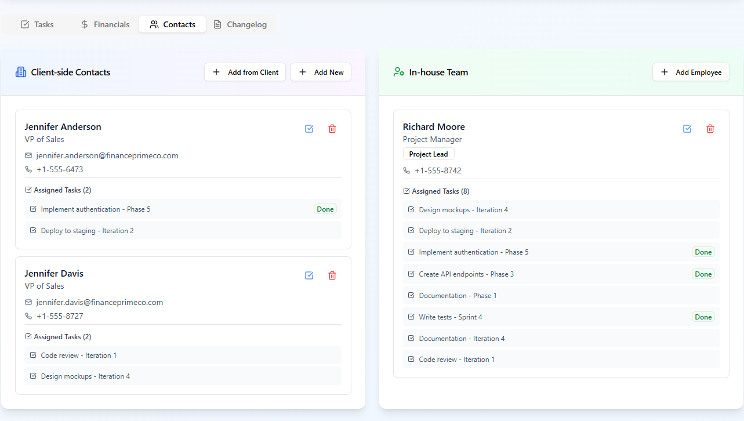Click task icon for Documentation - Phase 1
Screen dimensions: 744x421
(411, 295)
